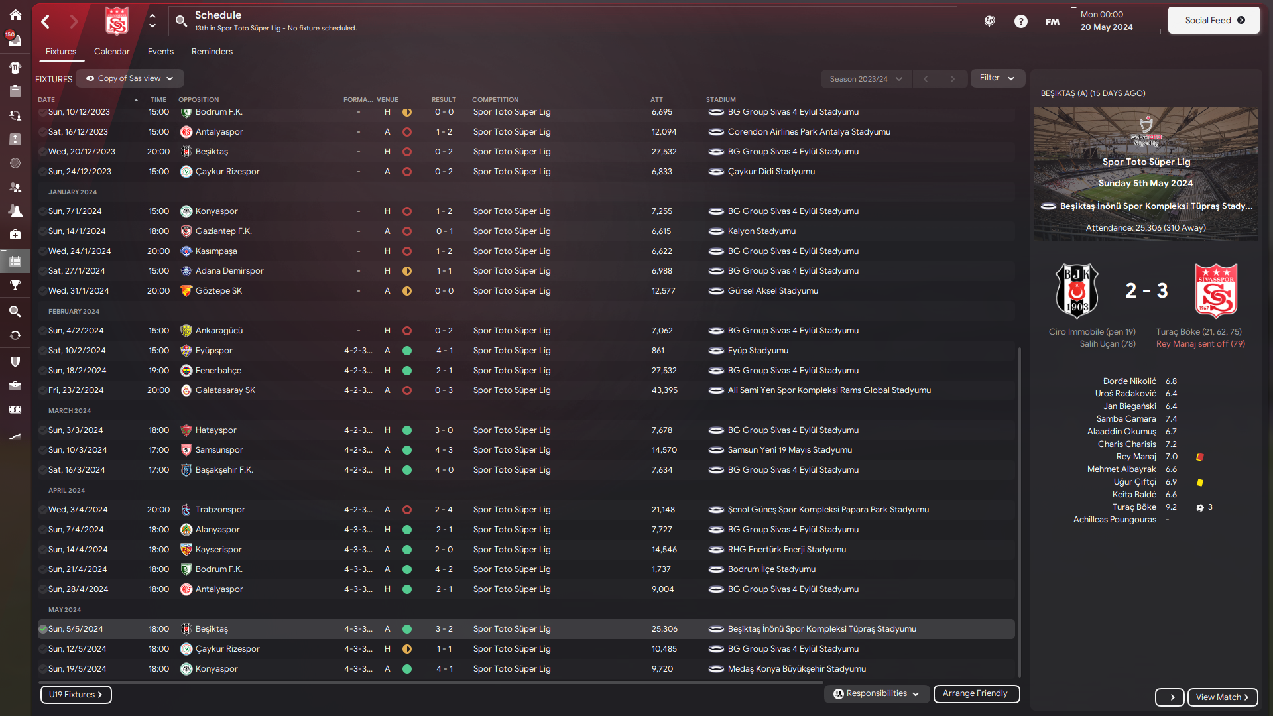This screenshot has height=716, width=1273.
Task: Go to the Home screen icon
Action: click(x=15, y=15)
